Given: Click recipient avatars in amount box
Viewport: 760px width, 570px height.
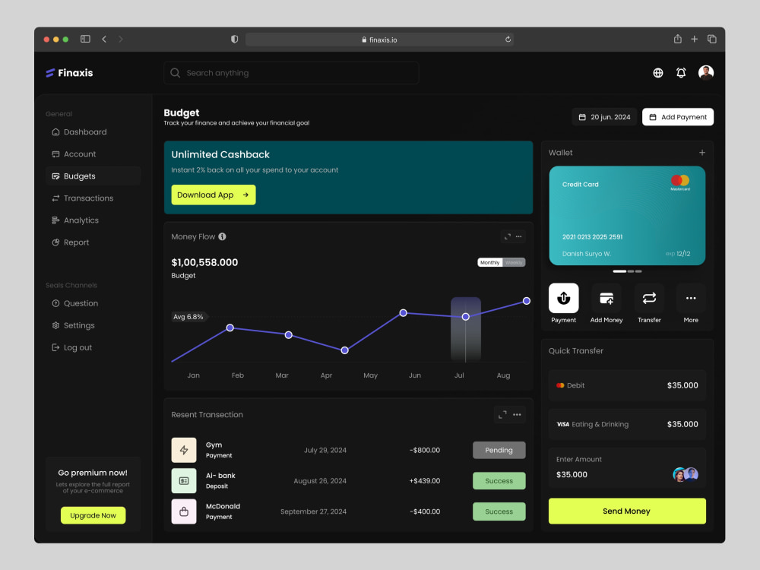Looking at the screenshot, I should [x=686, y=474].
